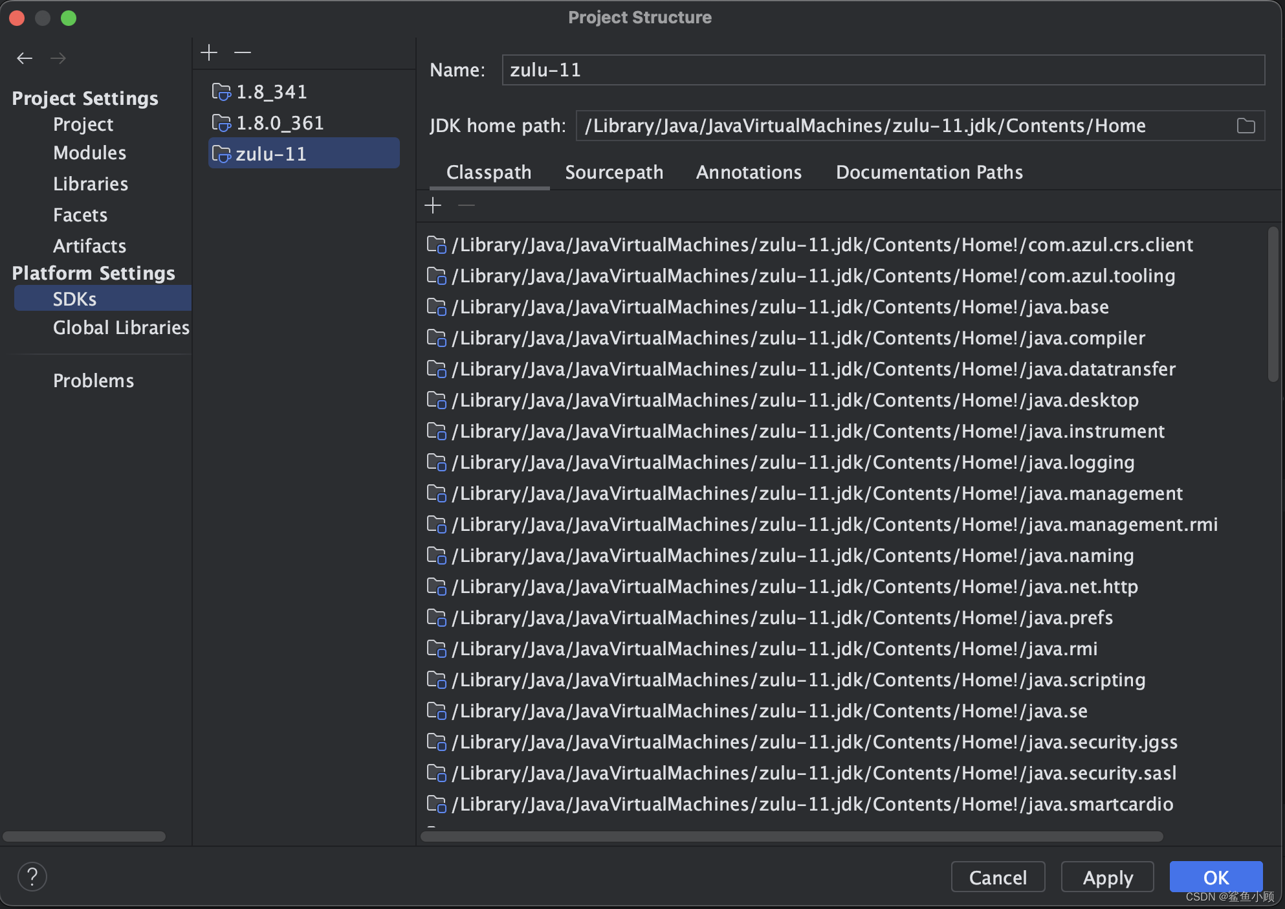Open the Documentation Paths tab

click(x=929, y=172)
